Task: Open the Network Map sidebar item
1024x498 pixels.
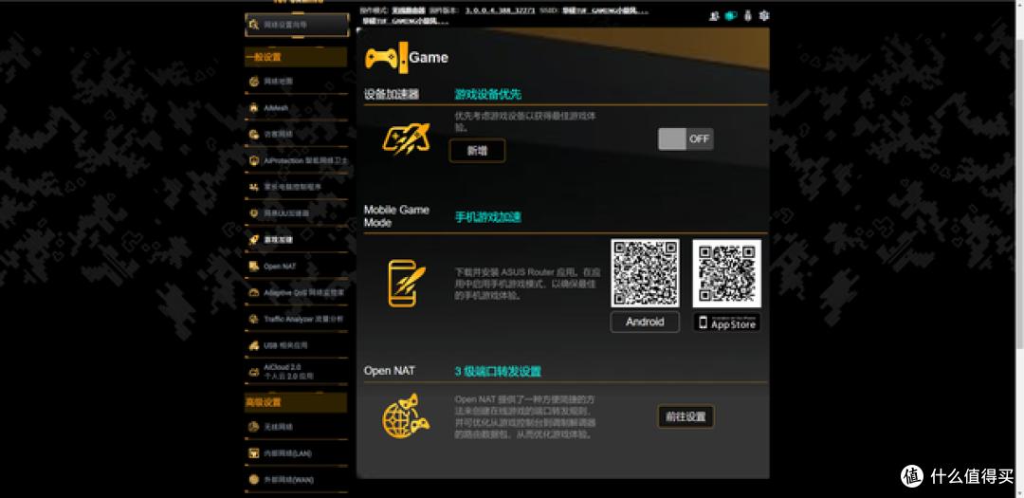Action: point(297,82)
